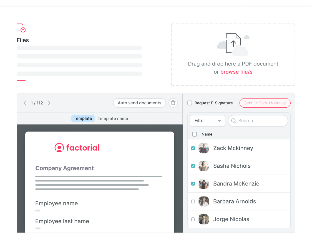Click the browse file/s link

236,72
